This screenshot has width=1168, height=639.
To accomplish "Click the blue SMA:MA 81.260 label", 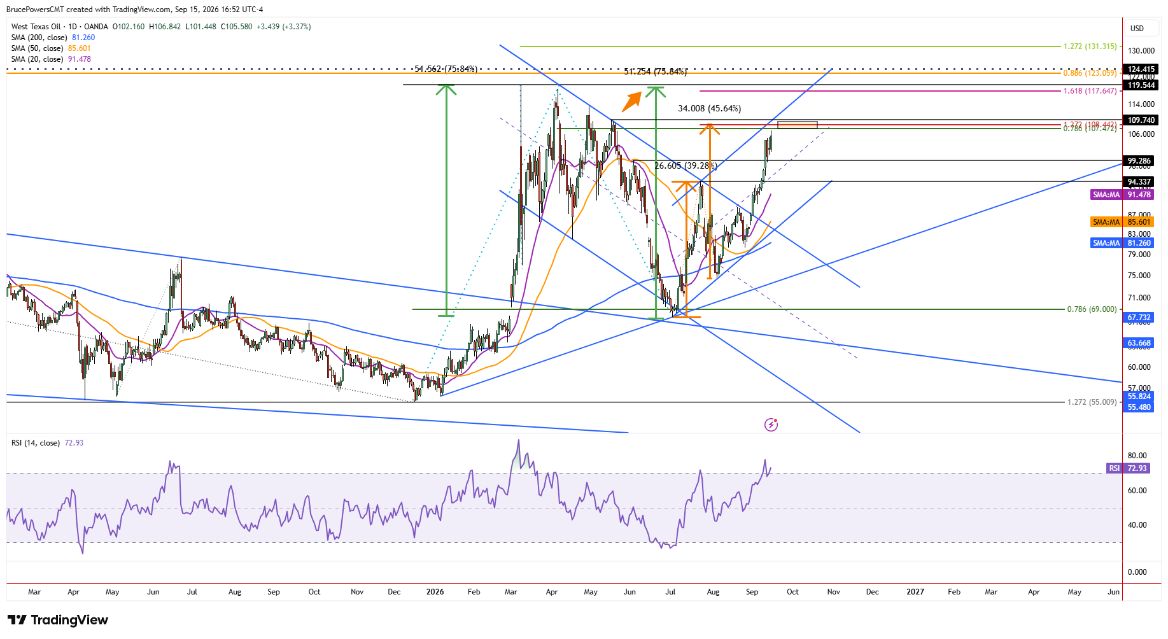I will point(1122,243).
